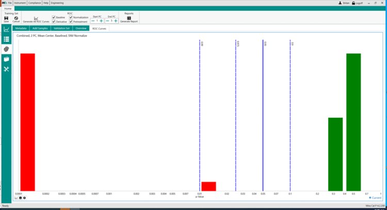Click the tall red histogram bar

[28, 122]
